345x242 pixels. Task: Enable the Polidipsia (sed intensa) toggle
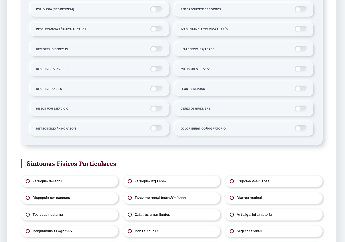(156, 9)
